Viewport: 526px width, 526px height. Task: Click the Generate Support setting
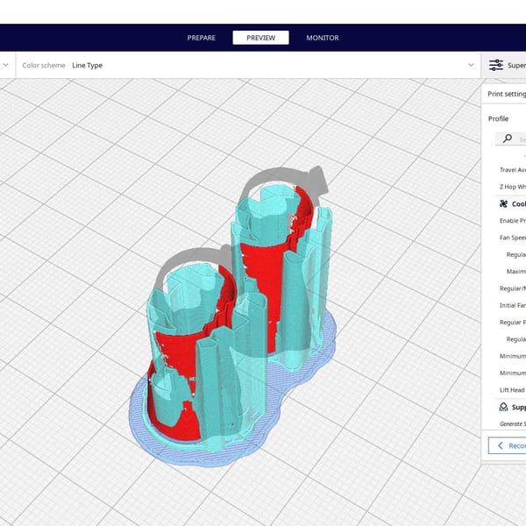(x=512, y=423)
